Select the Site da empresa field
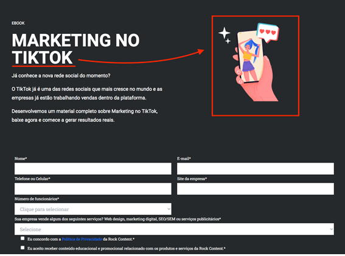This screenshot has height=256, width=345. point(256,189)
